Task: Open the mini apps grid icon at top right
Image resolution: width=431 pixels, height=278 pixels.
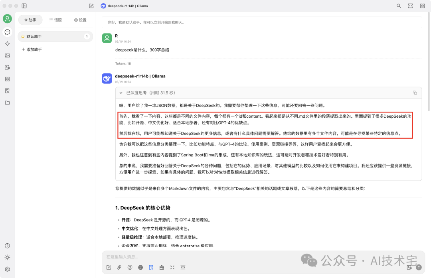Action: pyautogui.click(x=423, y=6)
